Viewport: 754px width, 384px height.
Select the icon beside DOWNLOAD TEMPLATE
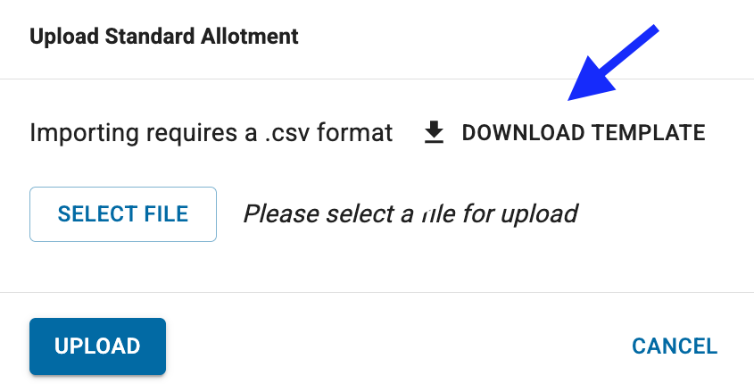434,133
